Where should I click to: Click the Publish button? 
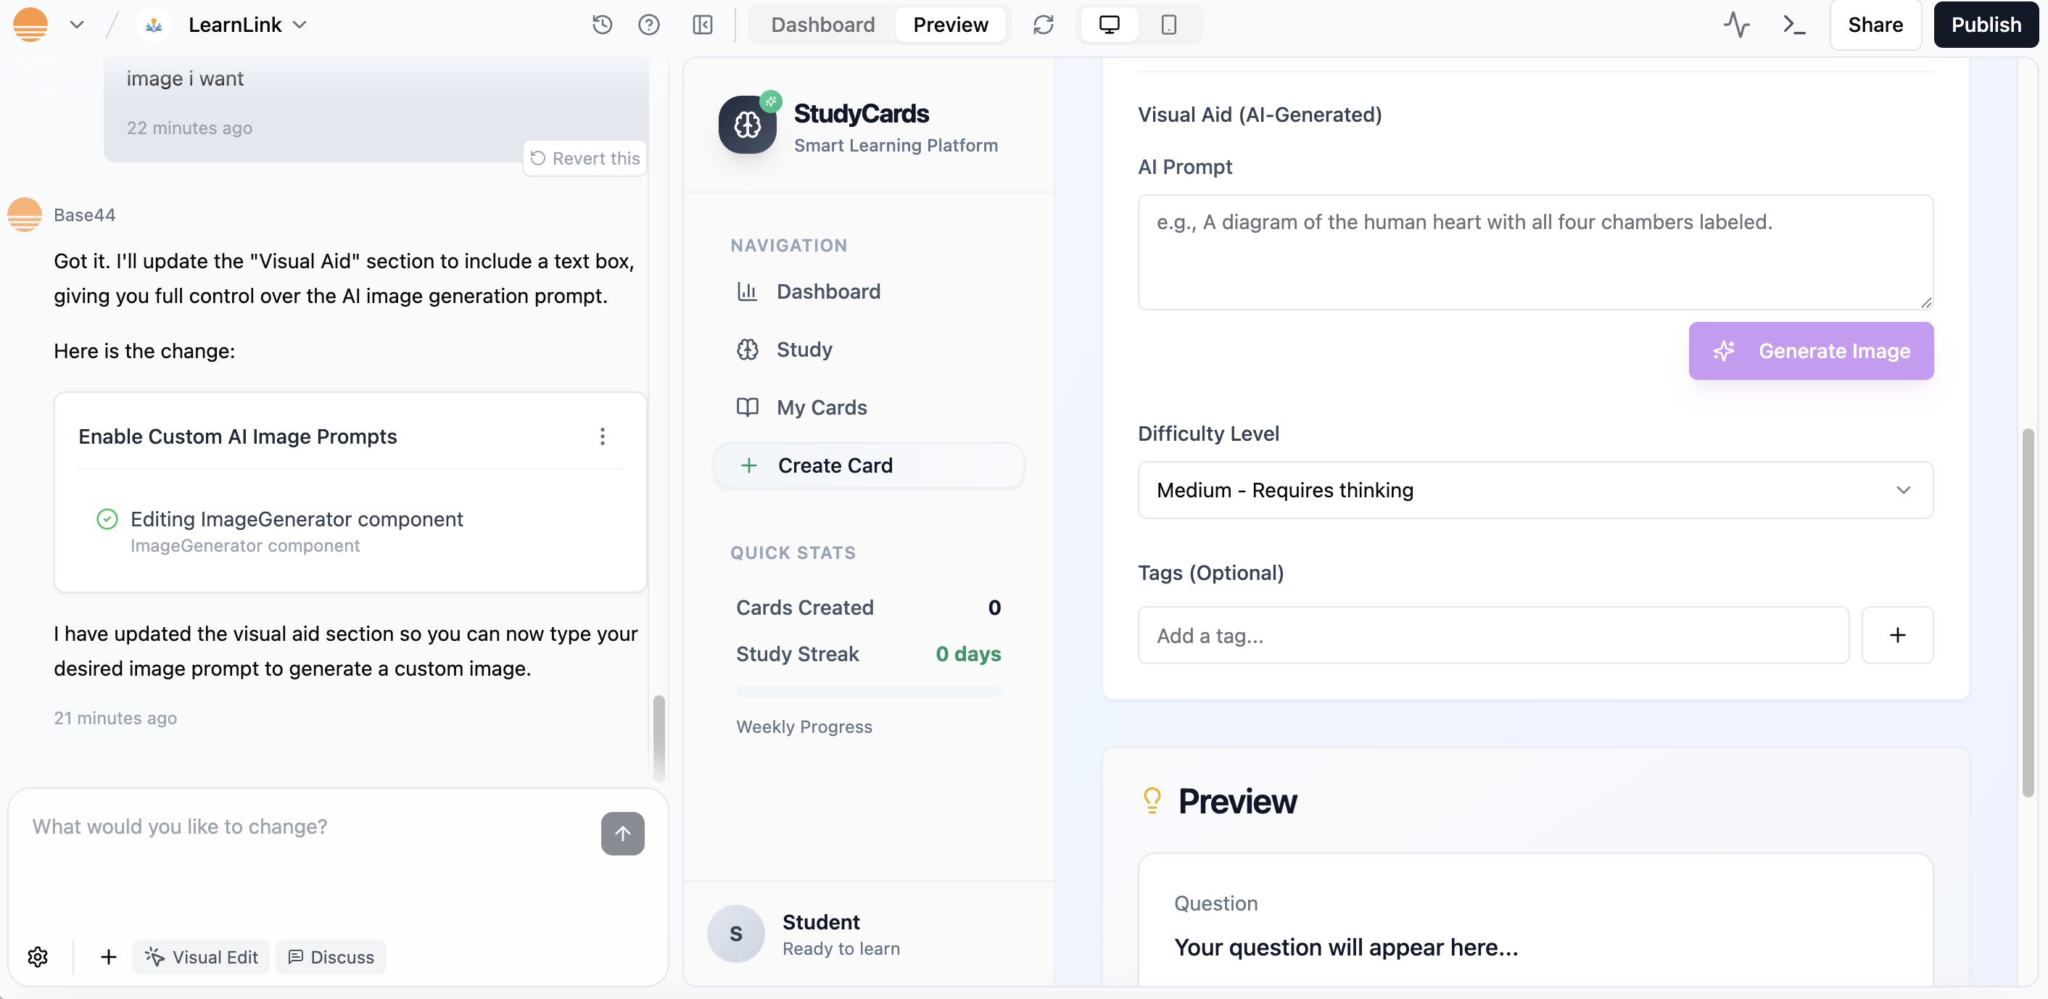(1985, 25)
